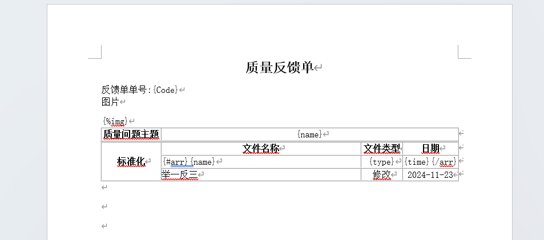Image resolution: width=544 pixels, height=240 pixels.
Task: Click the {#arr}{name} template cell
Action: pyautogui.click(x=261, y=162)
